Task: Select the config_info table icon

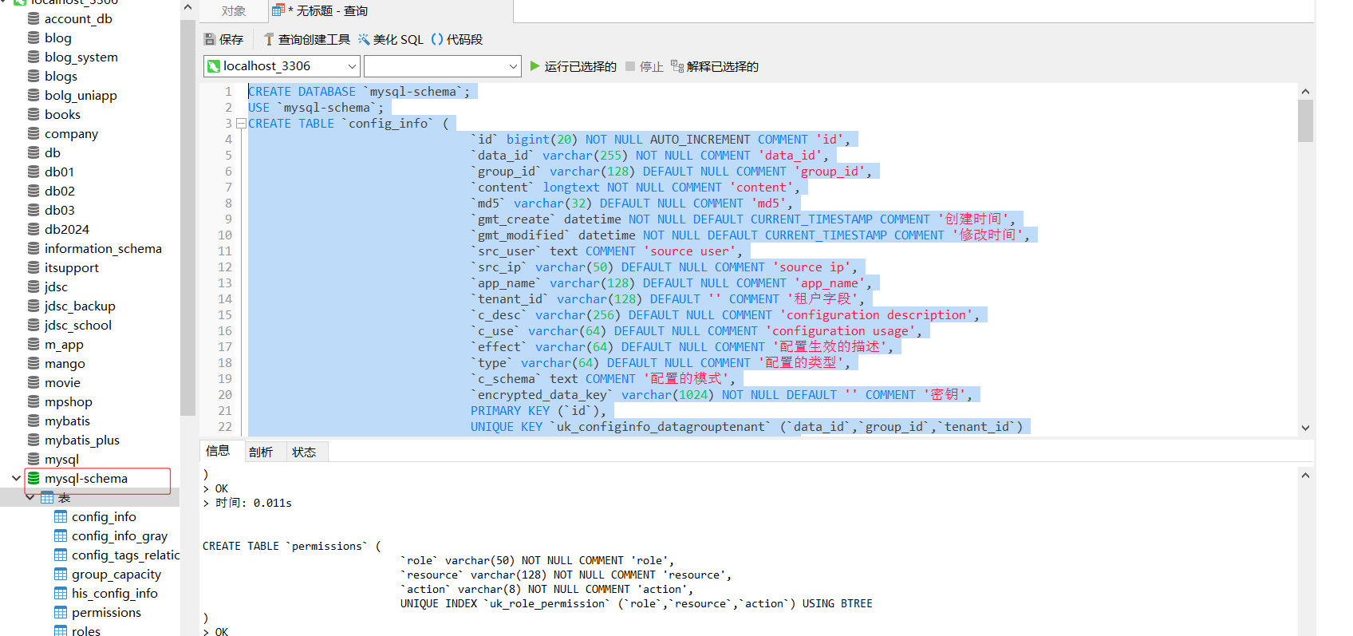Action: pos(61,516)
